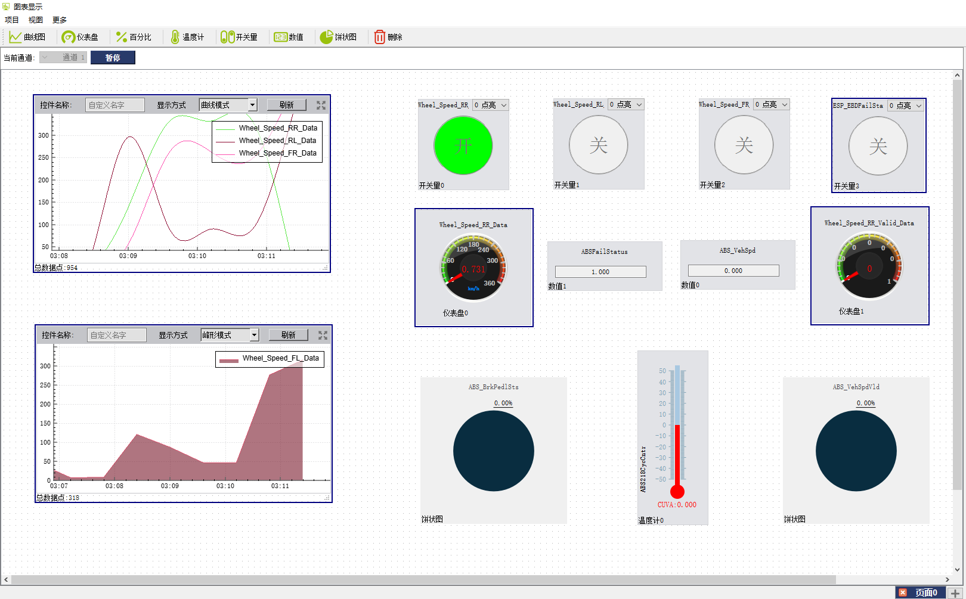966x599 pixels.
Task: Open the 更多 menu
Action: pos(60,20)
